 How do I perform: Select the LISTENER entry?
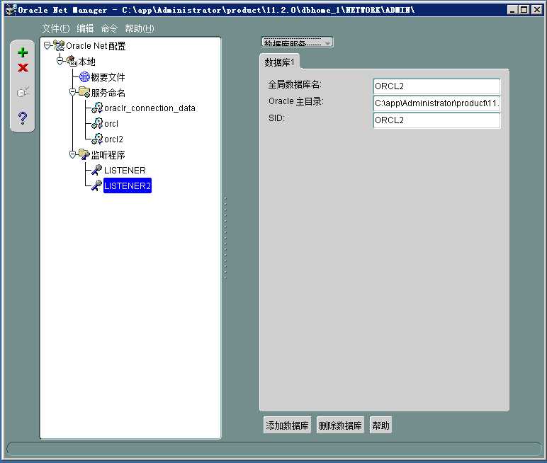pos(125,171)
